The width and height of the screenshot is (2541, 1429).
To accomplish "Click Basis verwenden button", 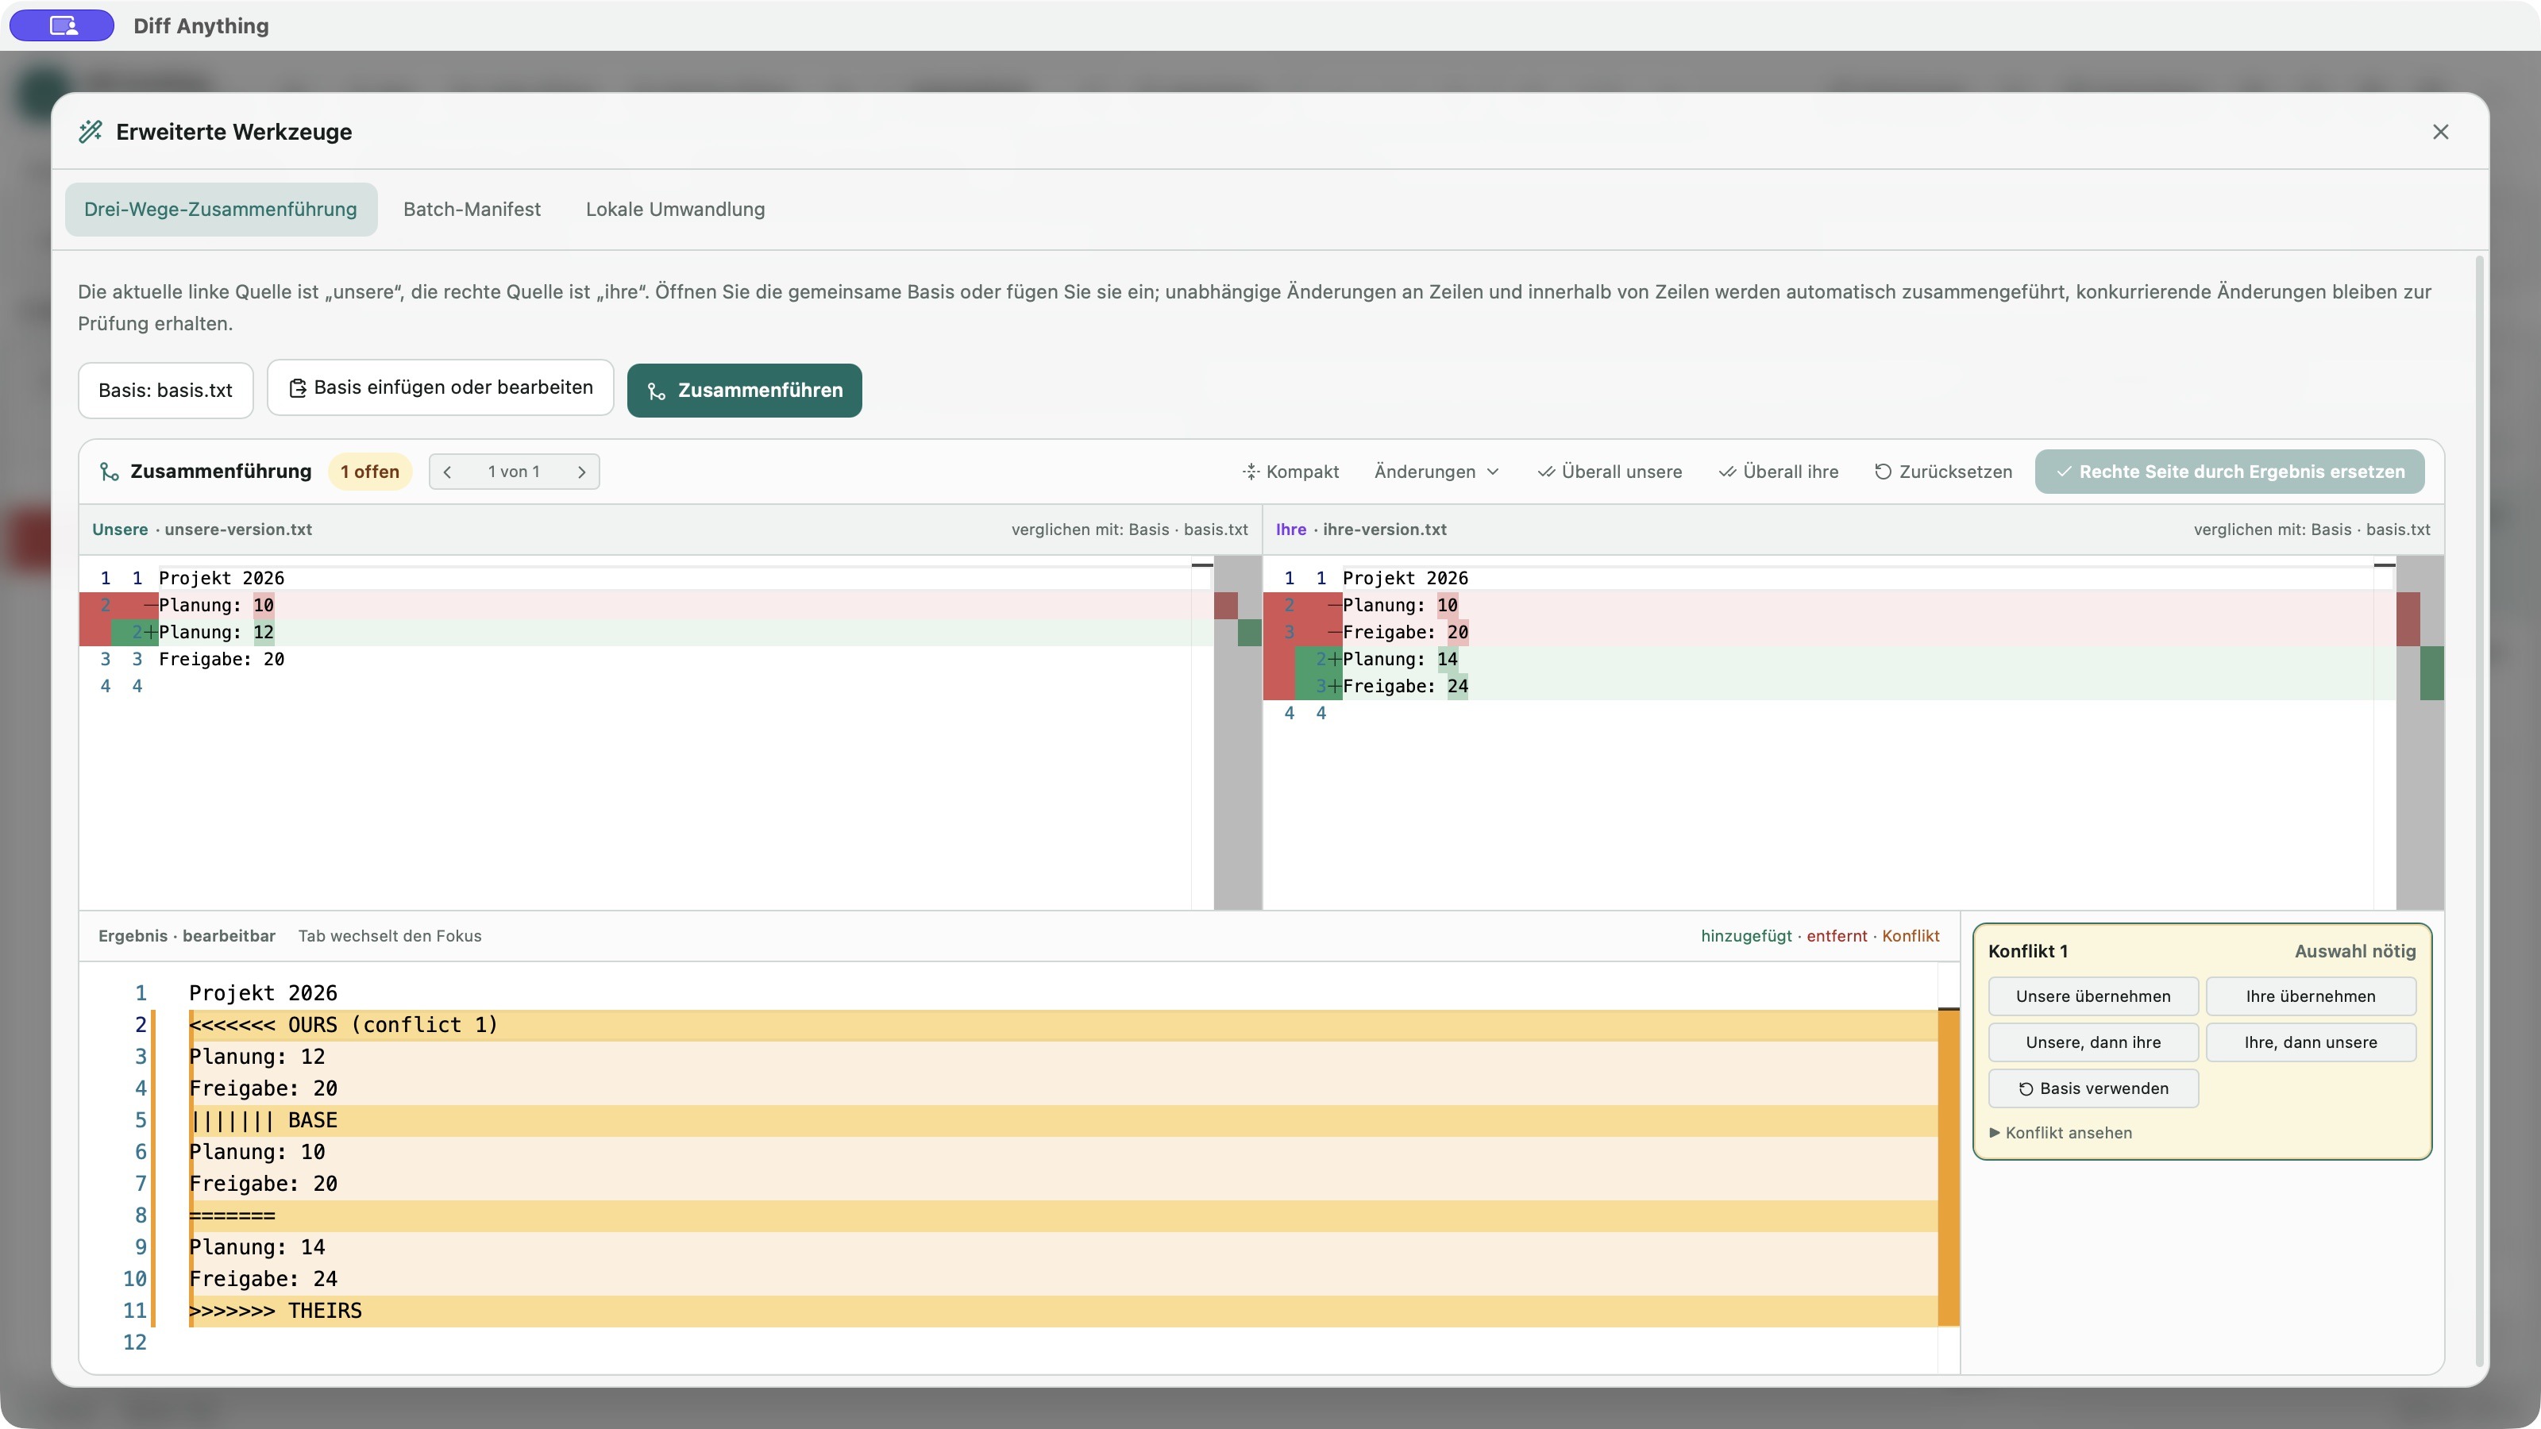I will click(2093, 1088).
